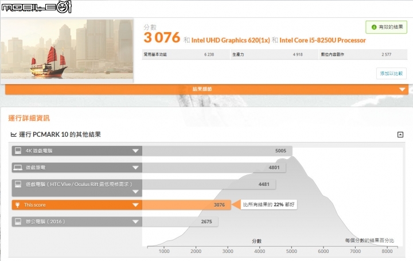Click the desktop icon in 辦公電腦 (2016) row
The width and height of the screenshot is (413, 261).
tap(18, 222)
